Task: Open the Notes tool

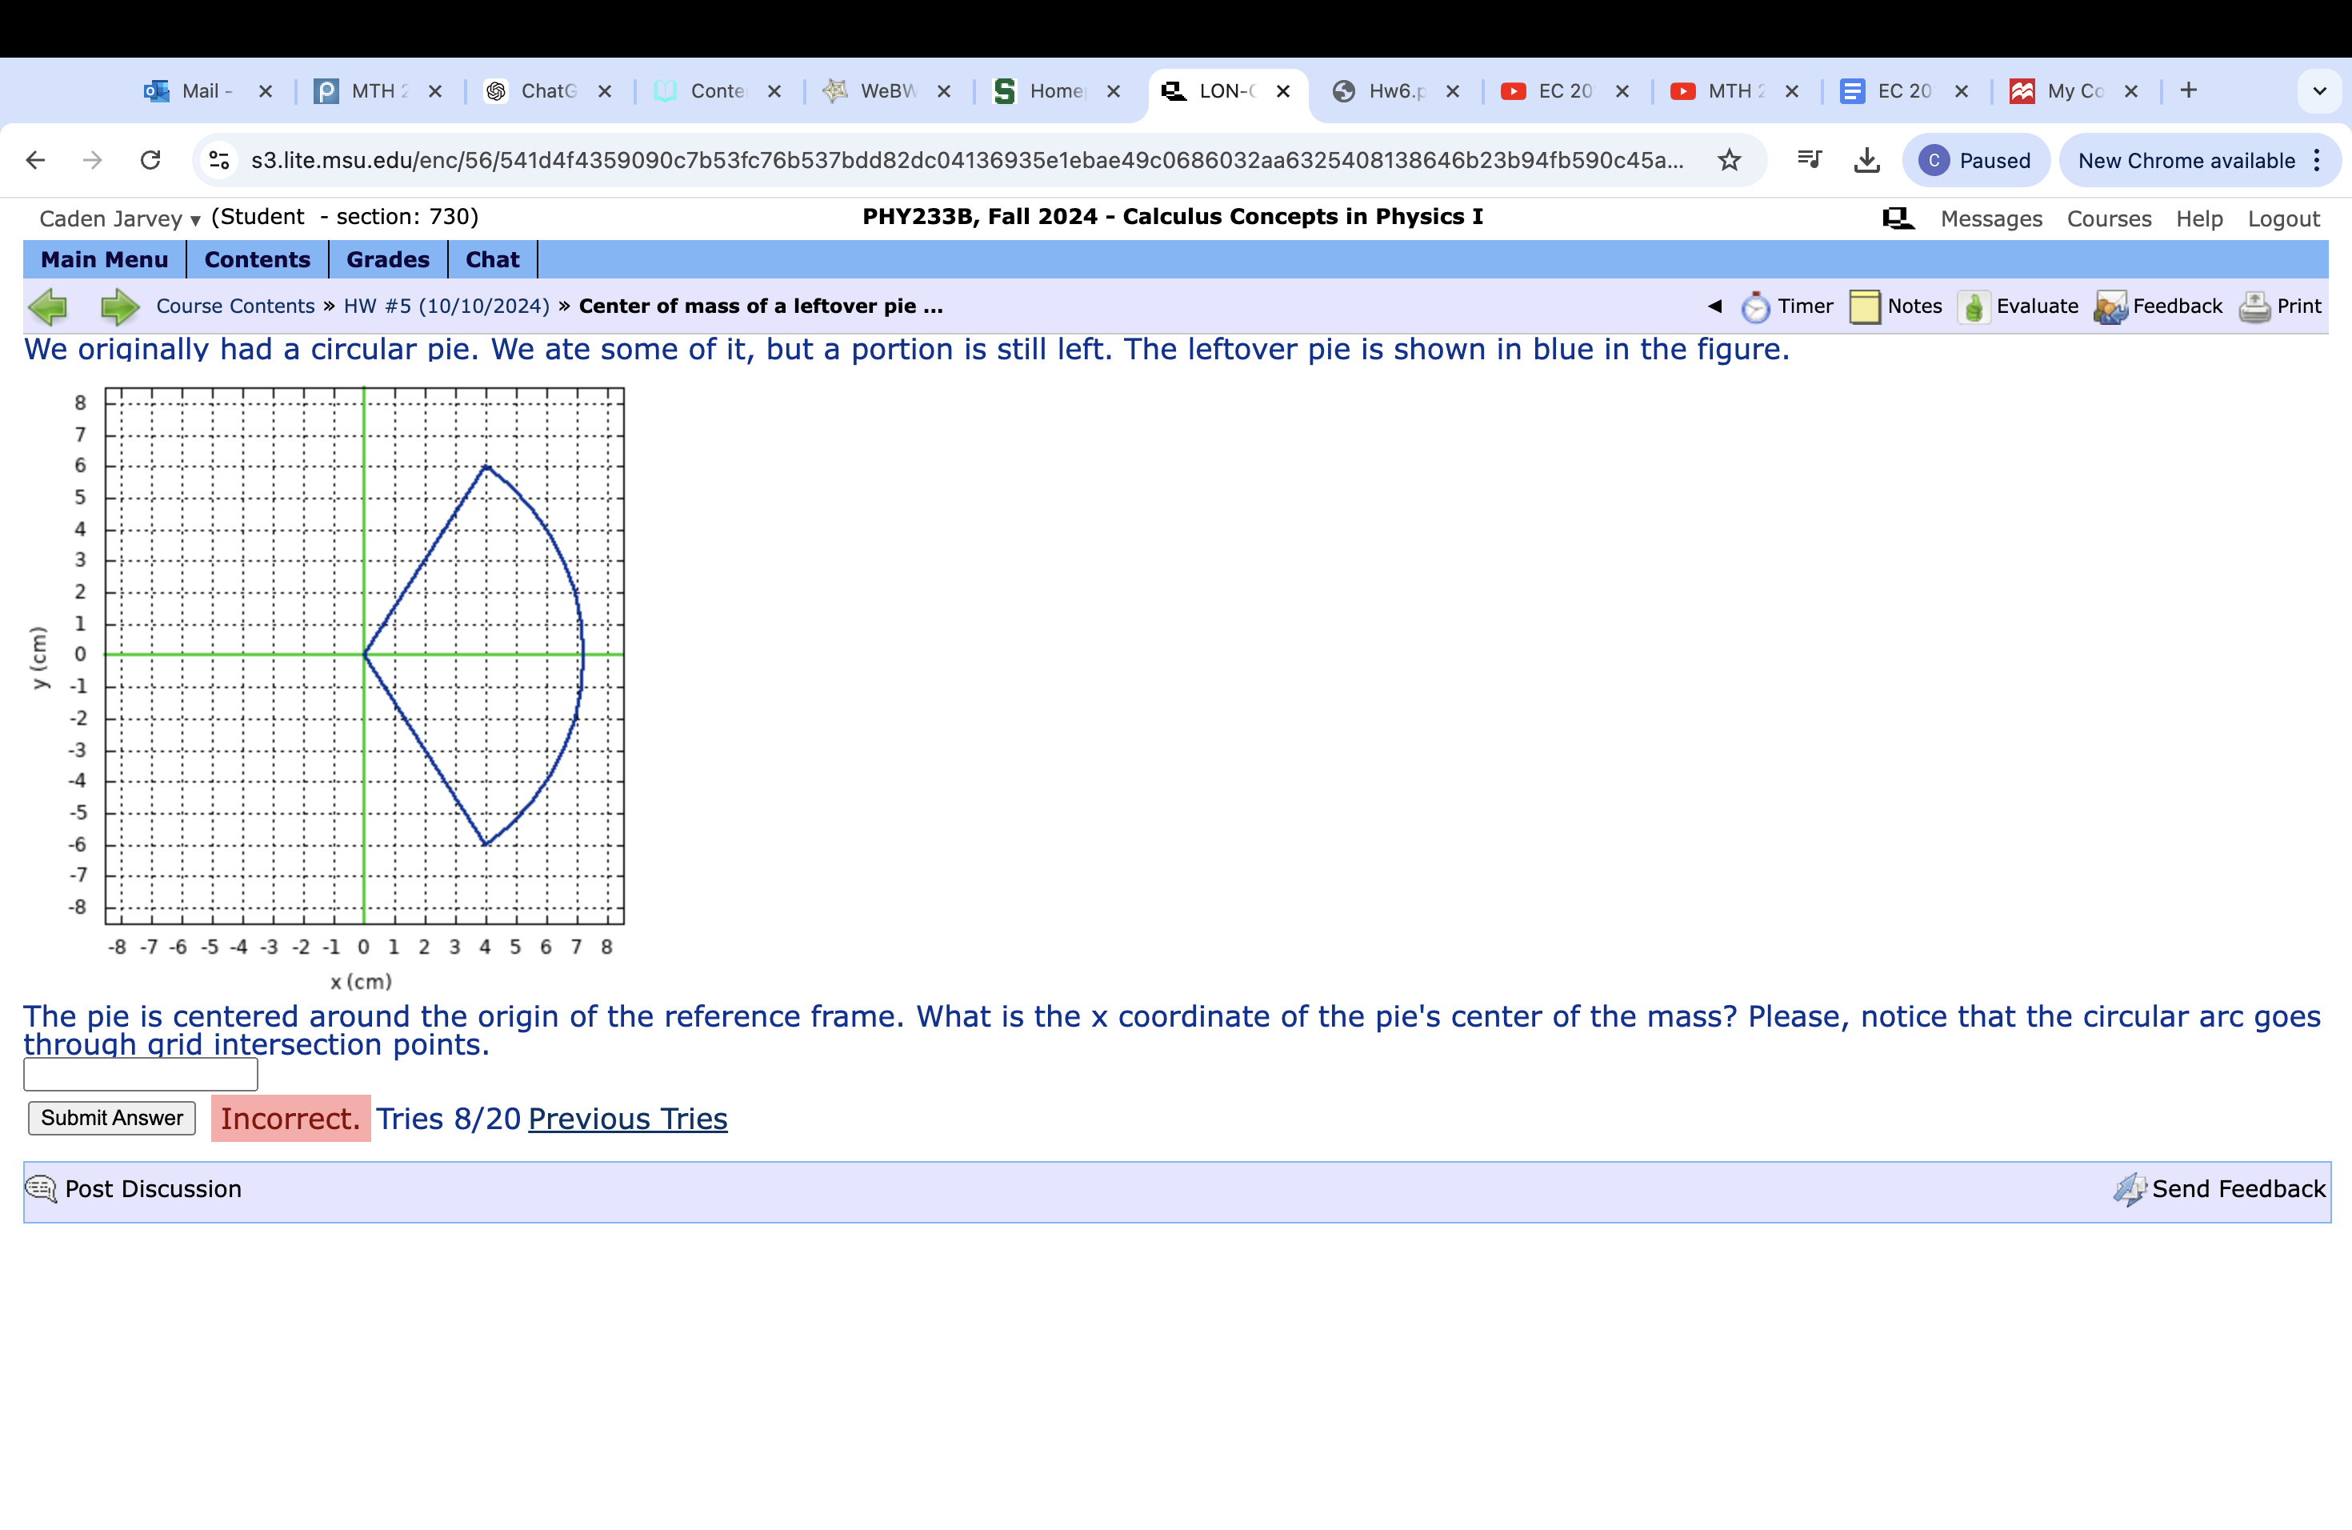Action: (1895, 306)
